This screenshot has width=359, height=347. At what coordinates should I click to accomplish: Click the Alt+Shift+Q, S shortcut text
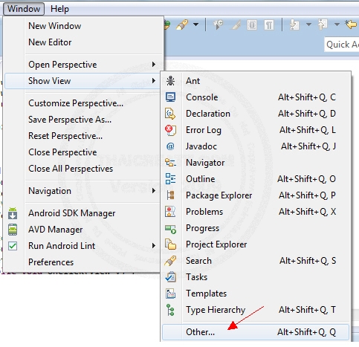point(308,261)
